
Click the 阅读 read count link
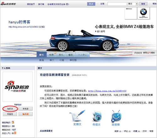pyautogui.click(x=118, y=131)
